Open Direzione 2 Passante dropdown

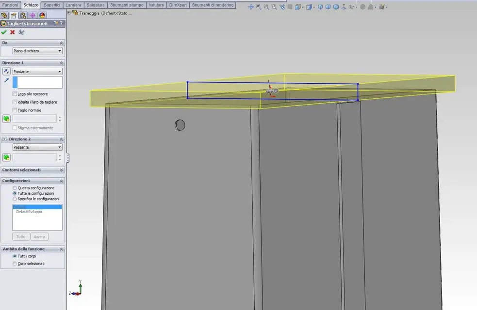(x=37, y=147)
